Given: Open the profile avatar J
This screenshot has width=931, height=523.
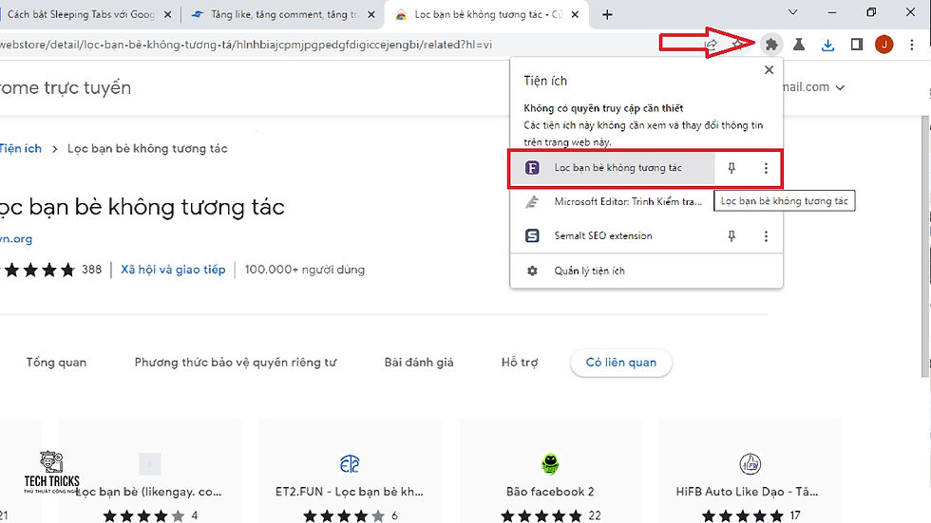Looking at the screenshot, I should [x=884, y=45].
